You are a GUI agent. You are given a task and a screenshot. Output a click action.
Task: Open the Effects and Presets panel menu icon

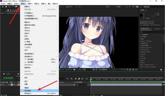click(151, 29)
